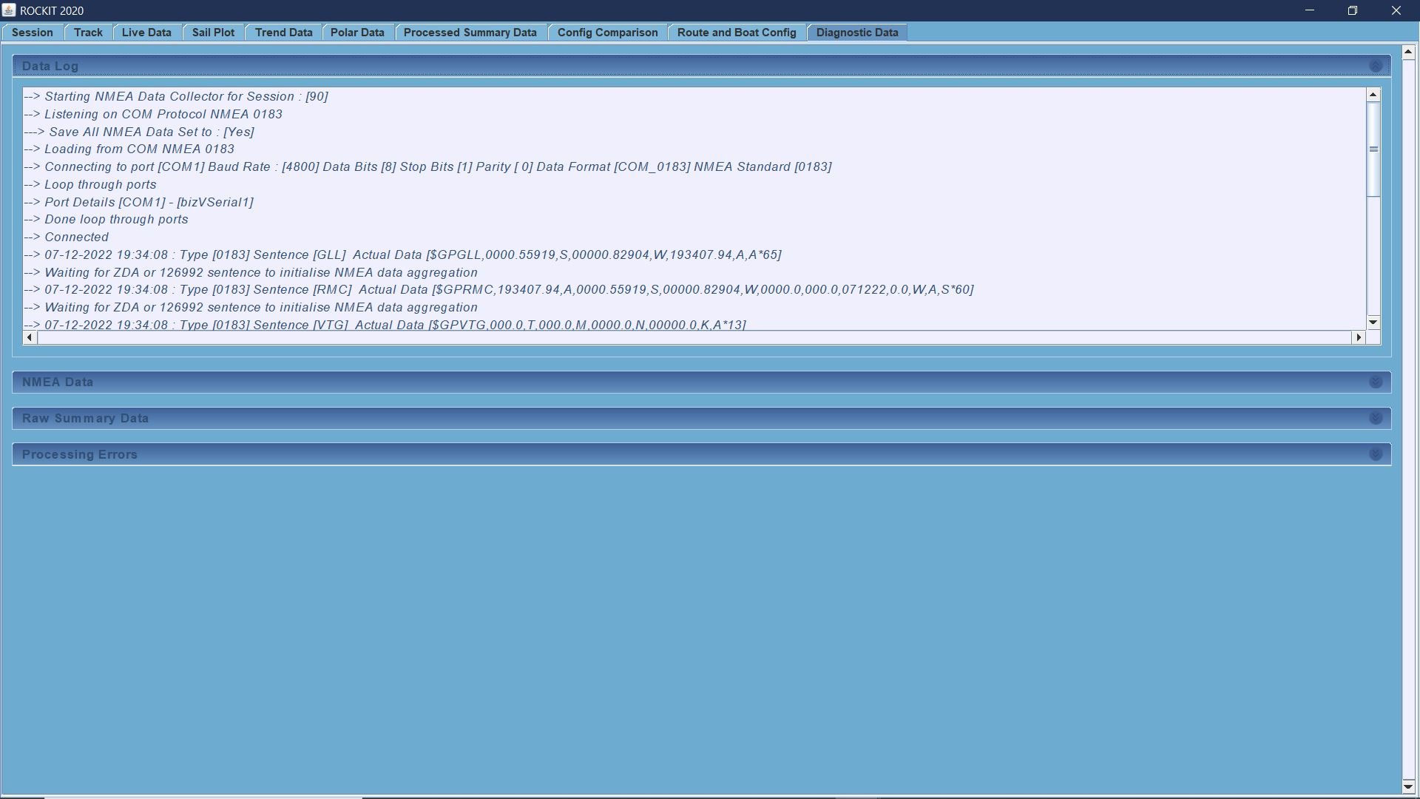
Task: Click the data log vertical scrollbar thumb
Action: pyautogui.click(x=1373, y=149)
